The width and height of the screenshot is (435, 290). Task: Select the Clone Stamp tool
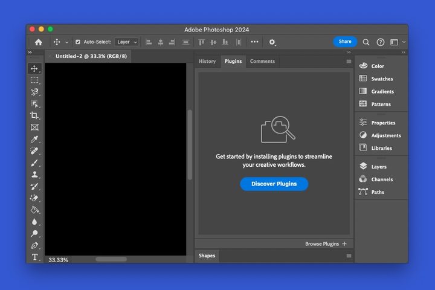34,175
